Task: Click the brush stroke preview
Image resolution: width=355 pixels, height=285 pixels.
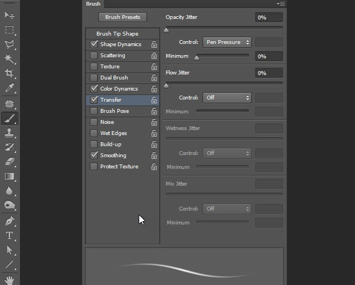Action: [x=184, y=267]
